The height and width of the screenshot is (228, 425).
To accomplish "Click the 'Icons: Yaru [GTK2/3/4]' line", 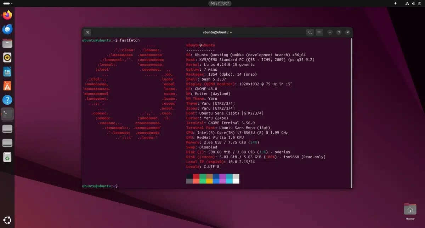I will pyautogui.click(x=210, y=109).
